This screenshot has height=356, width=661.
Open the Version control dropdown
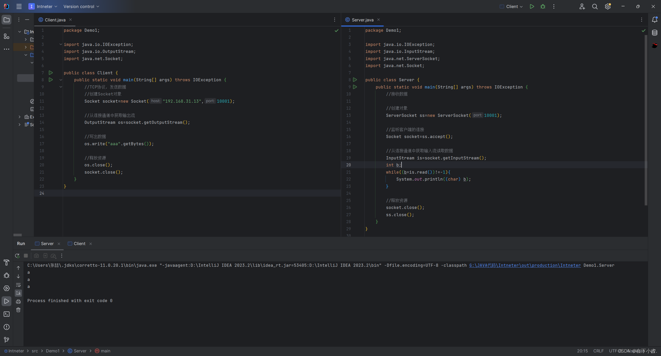pos(81,6)
